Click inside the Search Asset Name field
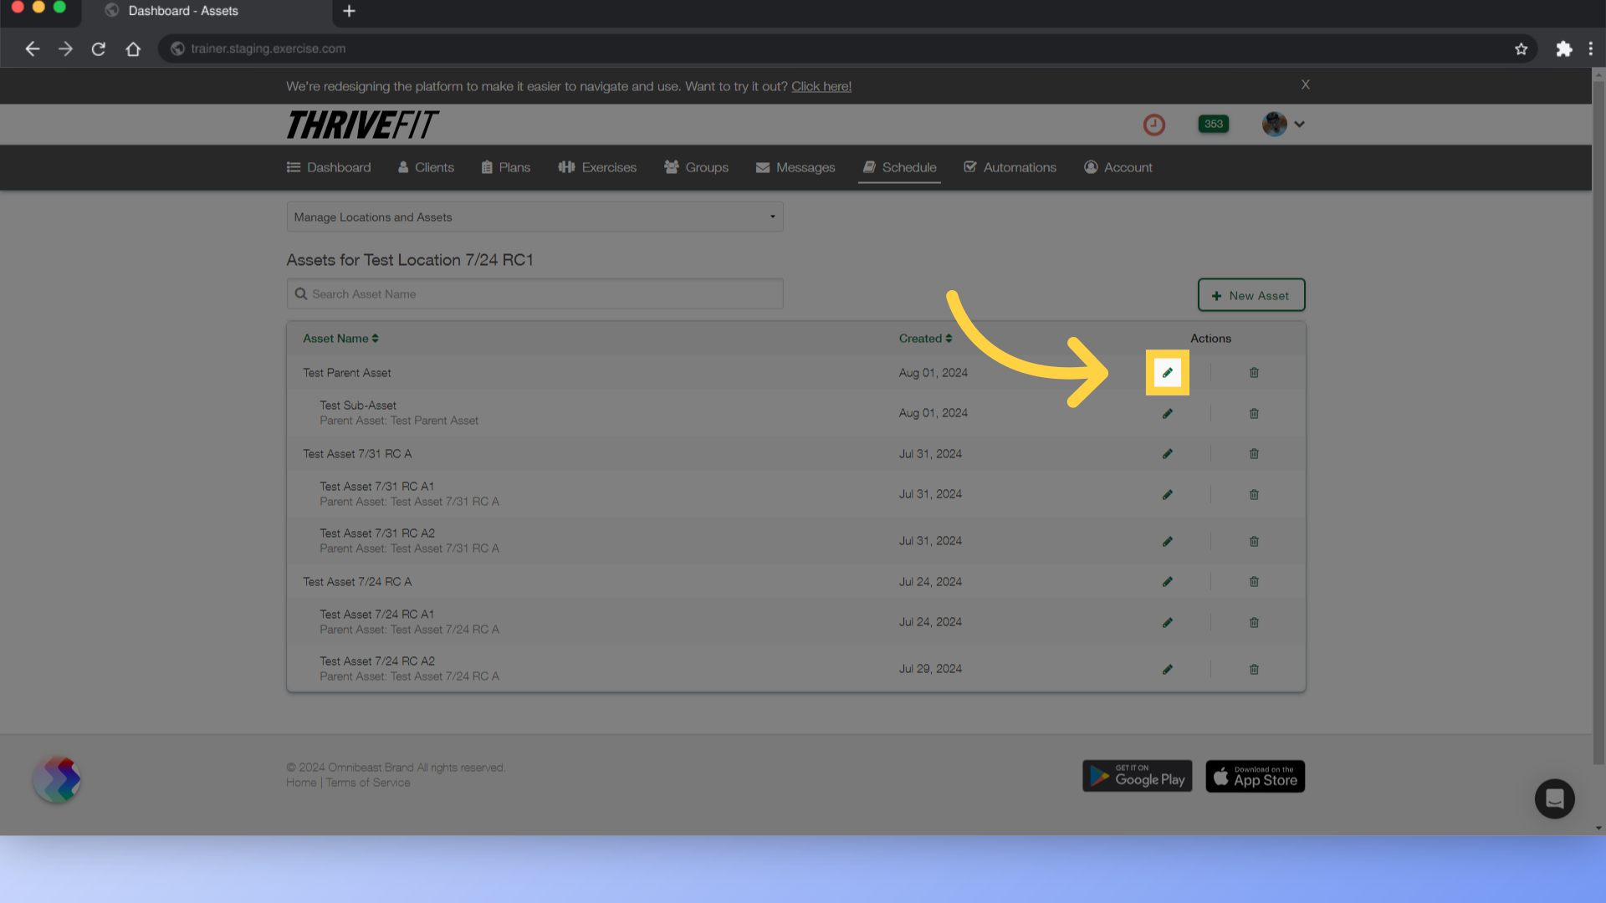The height and width of the screenshot is (903, 1606). click(x=535, y=293)
